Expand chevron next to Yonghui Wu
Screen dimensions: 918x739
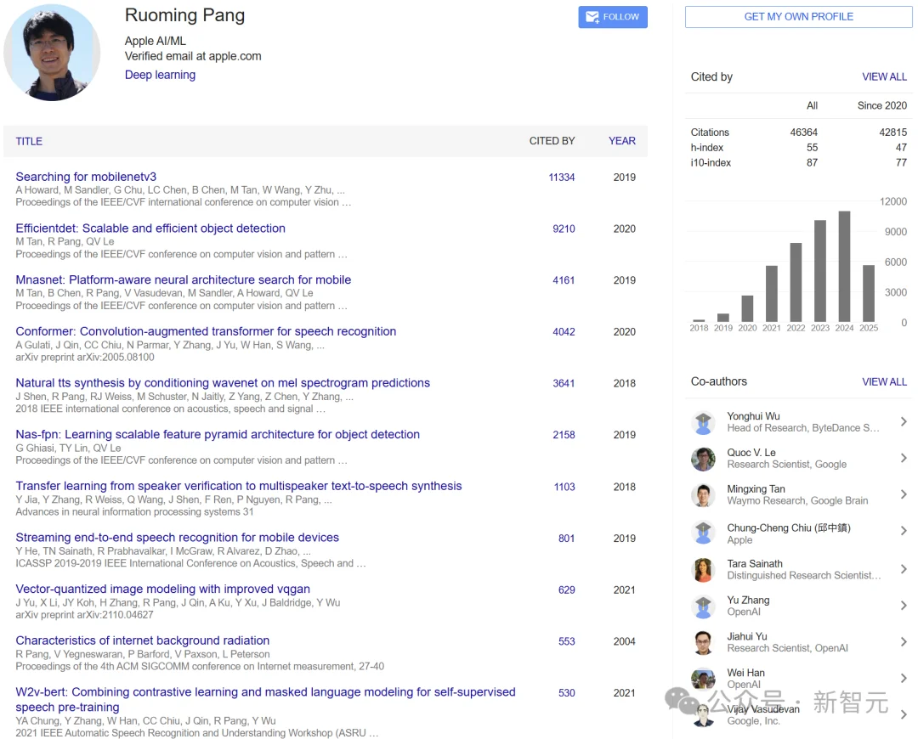903,422
